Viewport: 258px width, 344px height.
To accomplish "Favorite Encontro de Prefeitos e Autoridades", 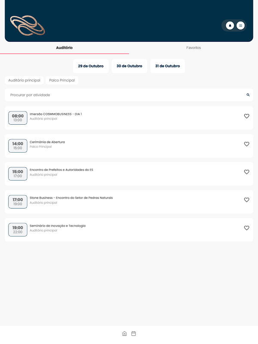I will (246, 172).
